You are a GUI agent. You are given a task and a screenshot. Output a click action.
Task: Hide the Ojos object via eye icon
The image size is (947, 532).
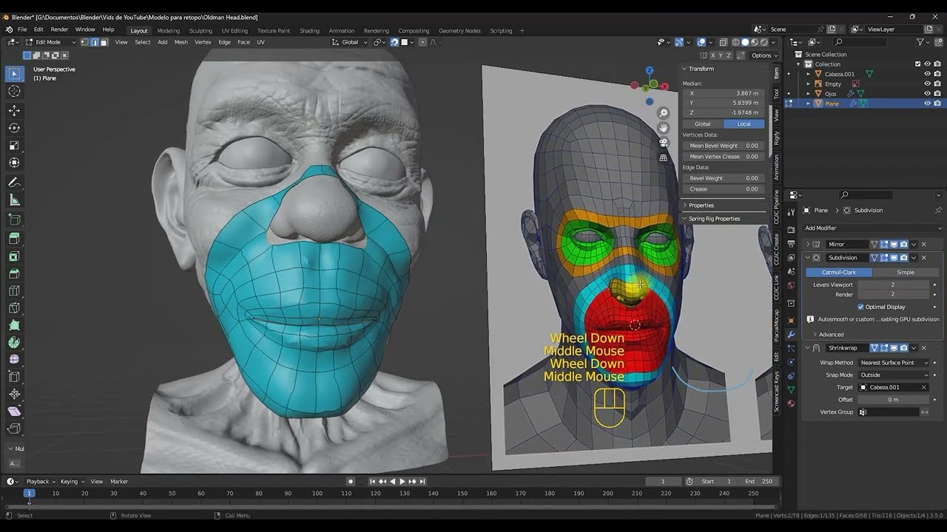[x=927, y=94]
